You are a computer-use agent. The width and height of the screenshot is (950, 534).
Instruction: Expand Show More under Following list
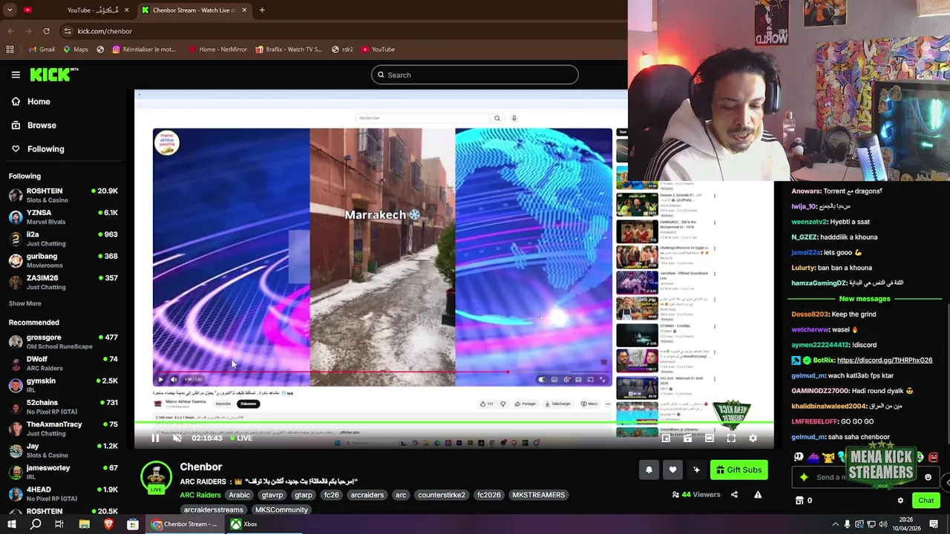24,303
